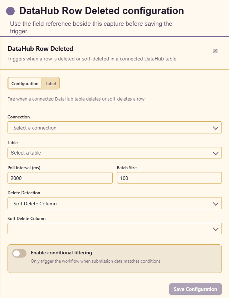The width and height of the screenshot is (229, 298).
Task: Click the purple circle beside the title
Action: [10, 11]
